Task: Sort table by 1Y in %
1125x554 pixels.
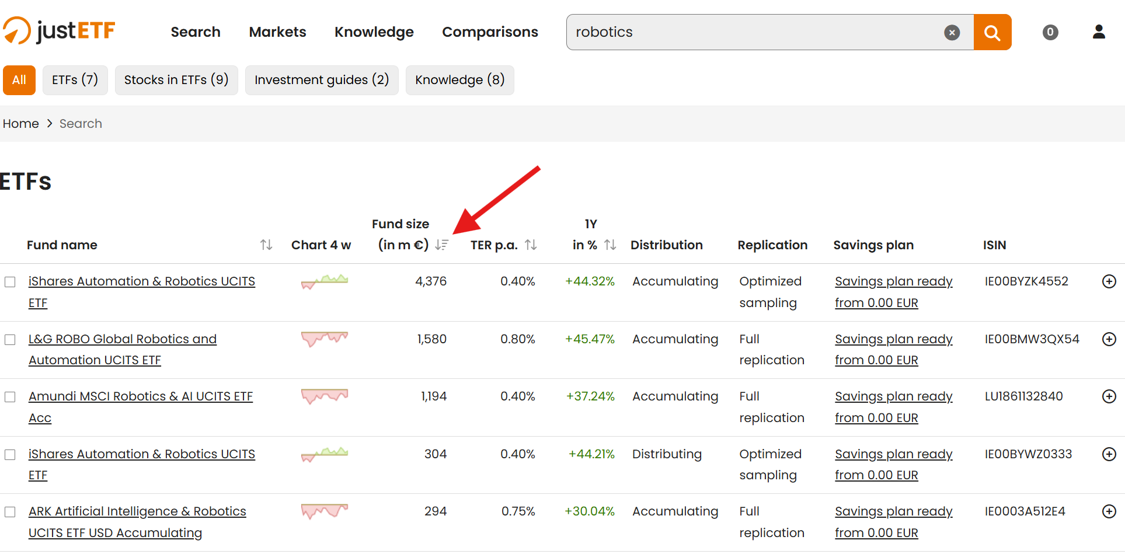Action: click(610, 245)
